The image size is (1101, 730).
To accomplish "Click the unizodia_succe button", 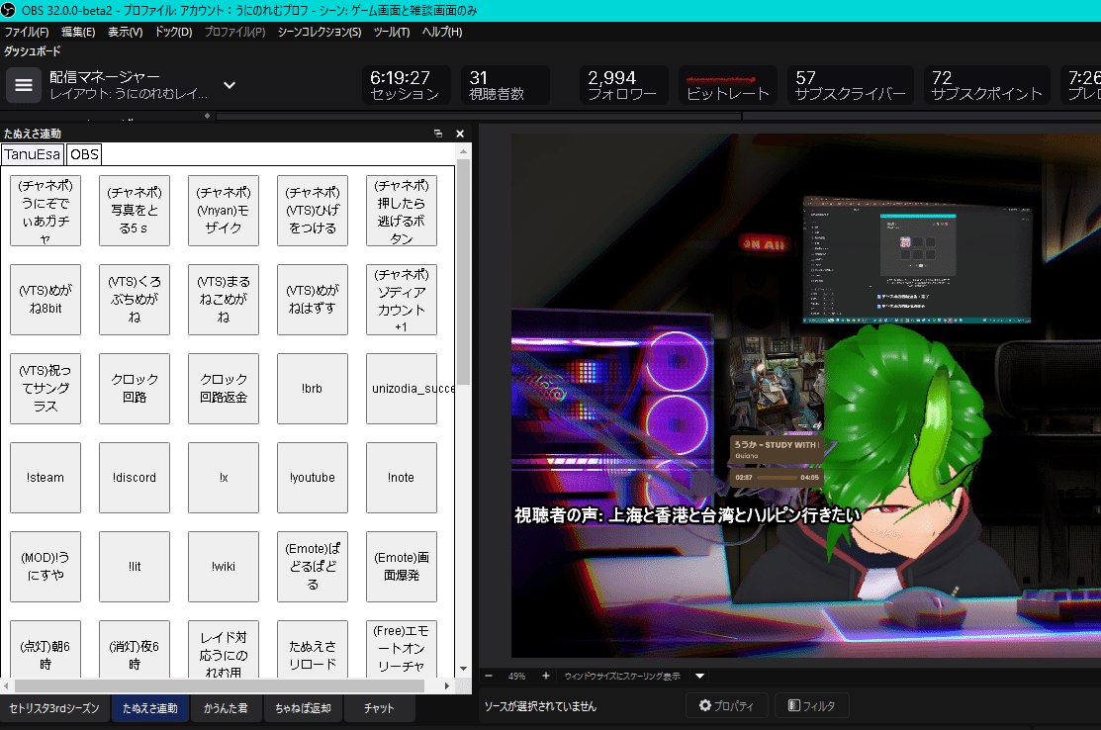I will point(401,389).
